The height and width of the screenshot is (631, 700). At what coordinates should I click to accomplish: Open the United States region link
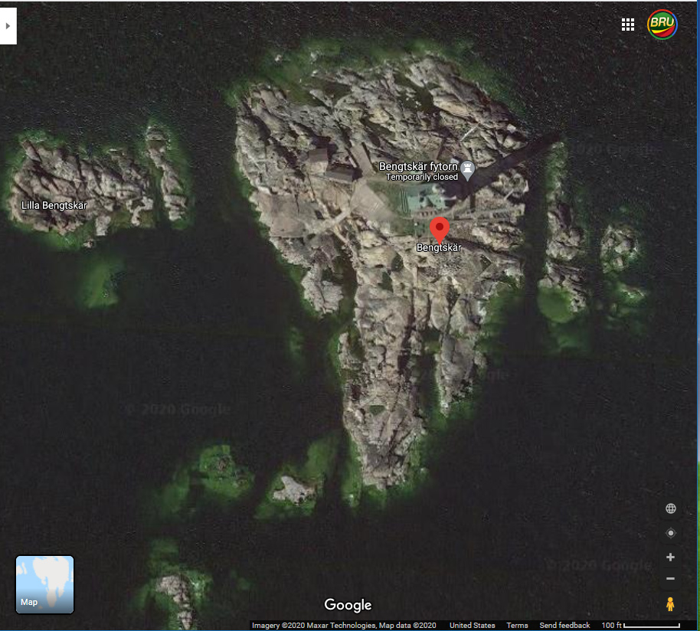pyautogui.click(x=472, y=626)
